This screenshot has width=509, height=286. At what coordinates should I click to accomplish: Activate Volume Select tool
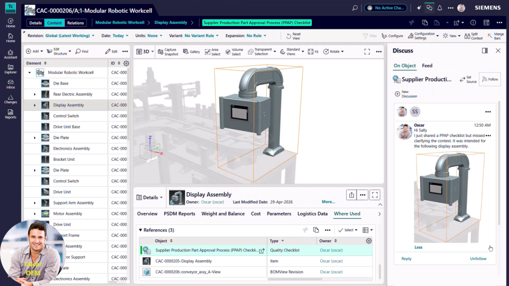[234, 52]
